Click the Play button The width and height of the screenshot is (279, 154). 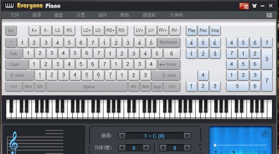[192, 30]
